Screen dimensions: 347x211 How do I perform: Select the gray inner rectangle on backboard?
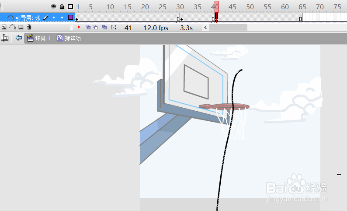(196, 82)
